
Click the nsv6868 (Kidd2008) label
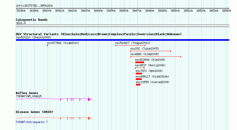[x=145, y=54]
